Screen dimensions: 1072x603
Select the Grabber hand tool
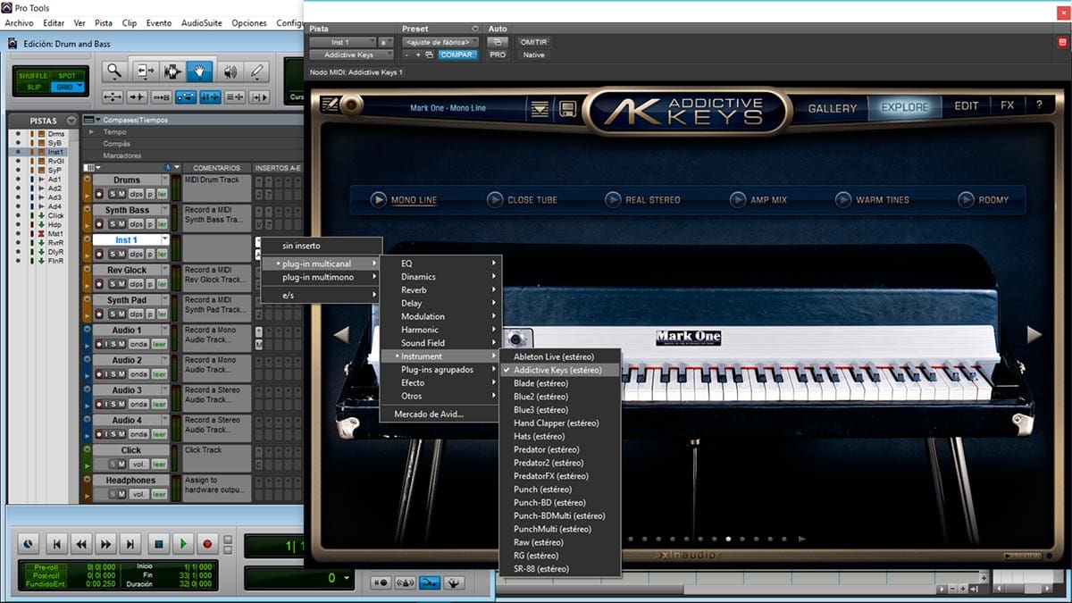(198, 71)
